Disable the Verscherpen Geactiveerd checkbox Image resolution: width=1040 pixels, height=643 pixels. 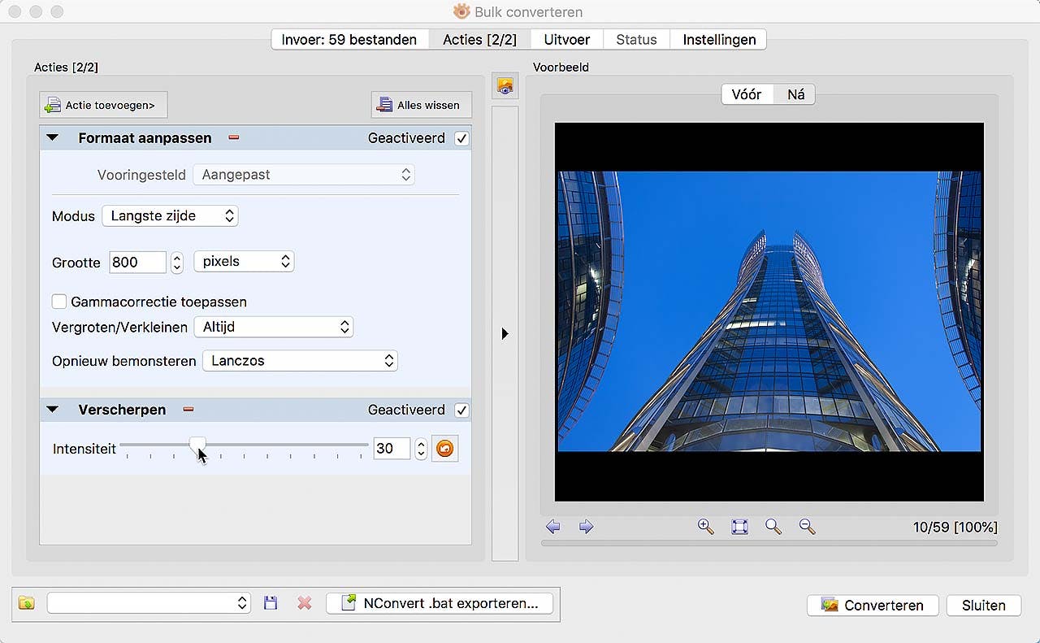[x=461, y=410]
